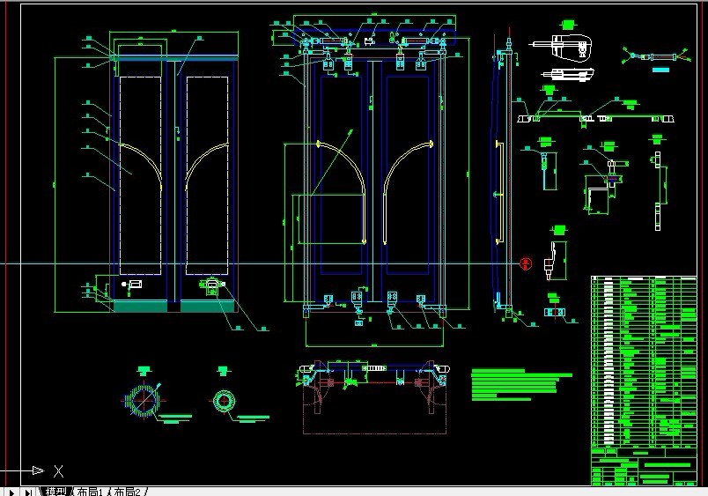Click the next-tab arrow beside 模型

(x=11, y=492)
